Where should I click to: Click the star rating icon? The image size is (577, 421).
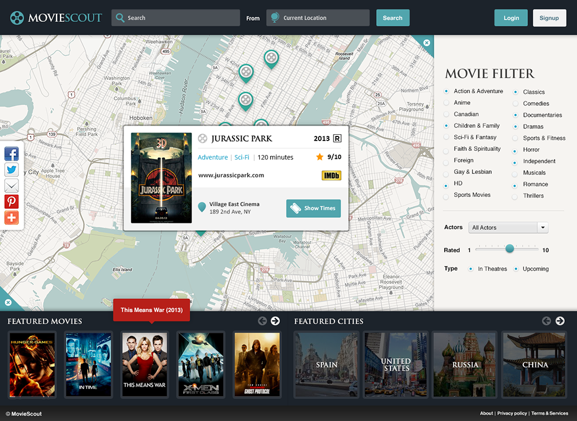tap(320, 157)
